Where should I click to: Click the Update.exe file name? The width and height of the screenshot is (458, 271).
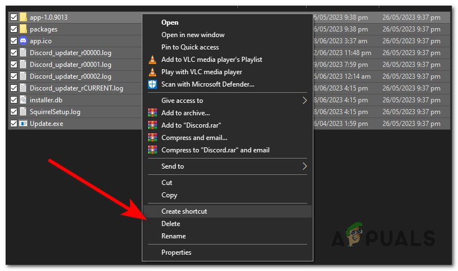(47, 124)
